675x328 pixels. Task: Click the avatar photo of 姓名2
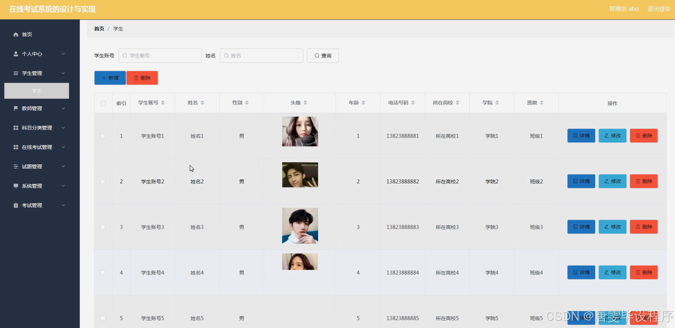[x=300, y=175]
